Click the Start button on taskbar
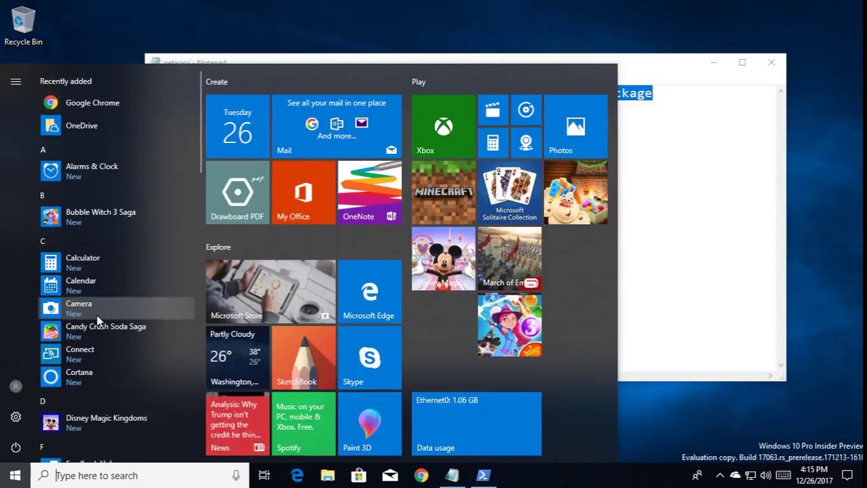This screenshot has height=488, width=867. (15, 475)
